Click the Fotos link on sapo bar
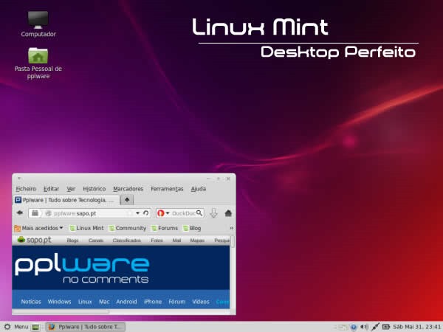This screenshot has height=332, width=443. [x=157, y=241]
